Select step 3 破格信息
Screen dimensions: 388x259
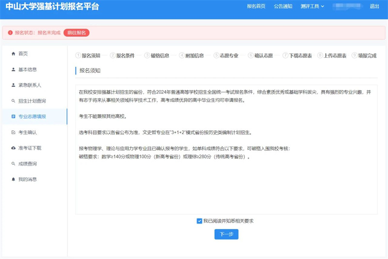click(157, 56)
